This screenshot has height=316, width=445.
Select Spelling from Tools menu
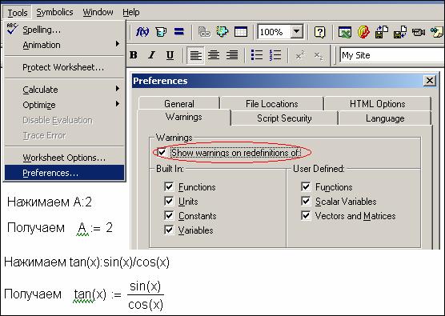coord(64,30)
